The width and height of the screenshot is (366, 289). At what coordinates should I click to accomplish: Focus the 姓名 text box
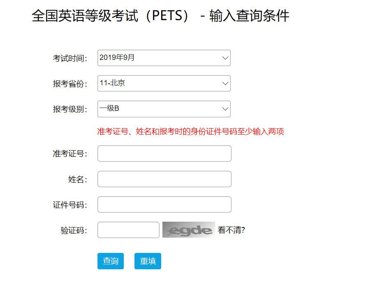coord(164,179)
